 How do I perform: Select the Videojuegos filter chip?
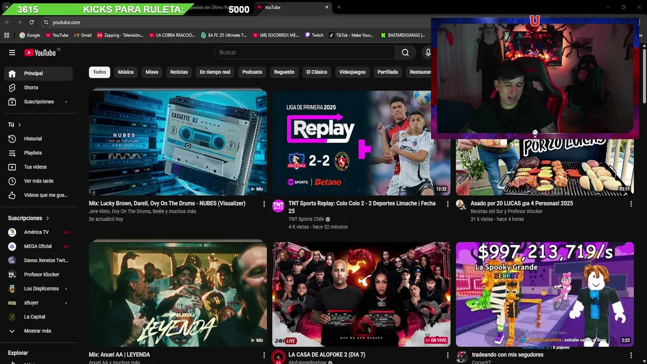[352, 72]
